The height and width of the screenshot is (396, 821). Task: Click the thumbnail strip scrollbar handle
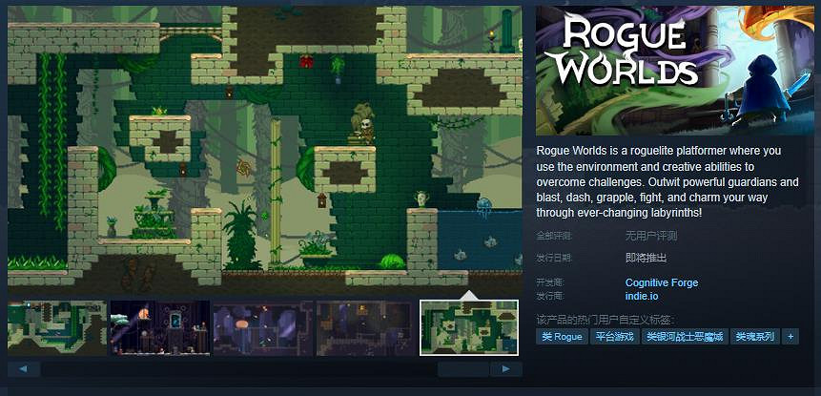point(462,368)
